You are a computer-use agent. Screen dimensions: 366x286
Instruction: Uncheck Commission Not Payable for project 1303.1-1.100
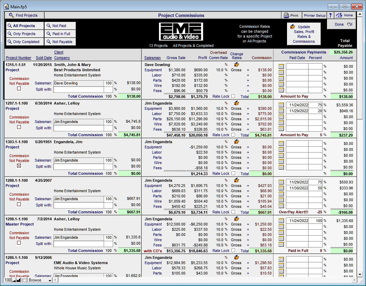[x=19, y=166]
